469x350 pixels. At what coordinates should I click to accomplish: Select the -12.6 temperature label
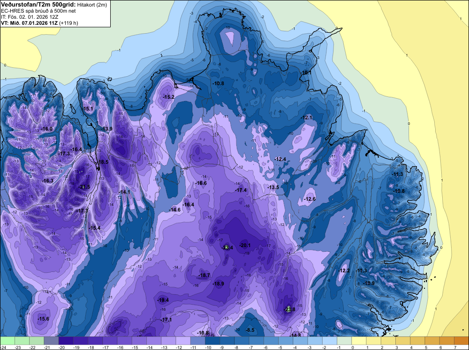click(x=310, y=199)
